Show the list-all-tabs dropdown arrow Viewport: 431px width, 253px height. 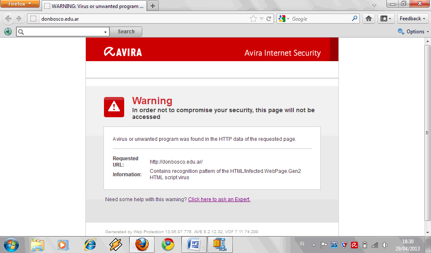pyautogui.click(x=374, y=5)
